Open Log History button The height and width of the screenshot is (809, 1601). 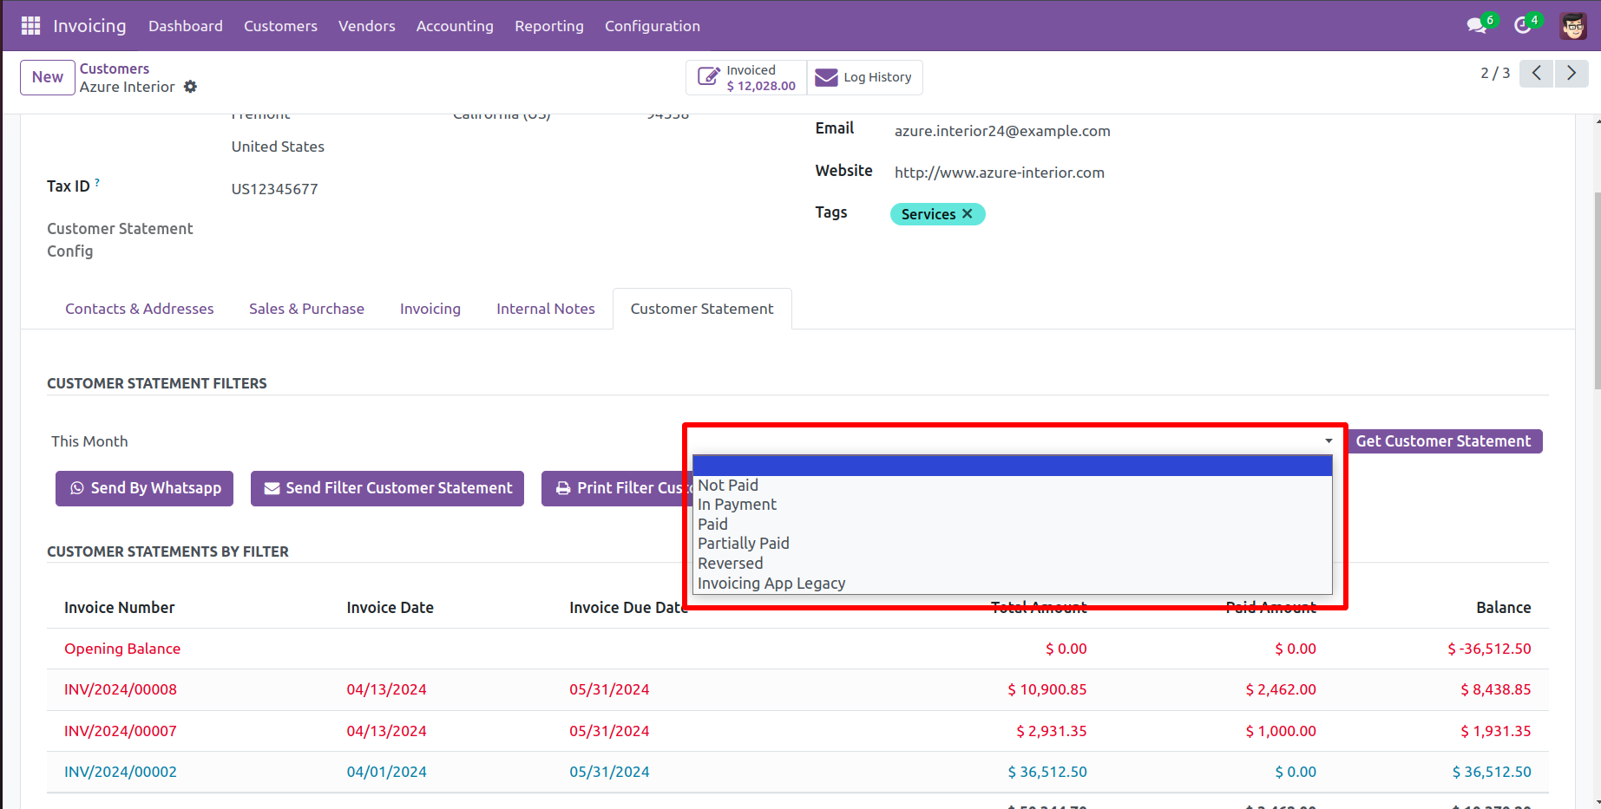864,77
